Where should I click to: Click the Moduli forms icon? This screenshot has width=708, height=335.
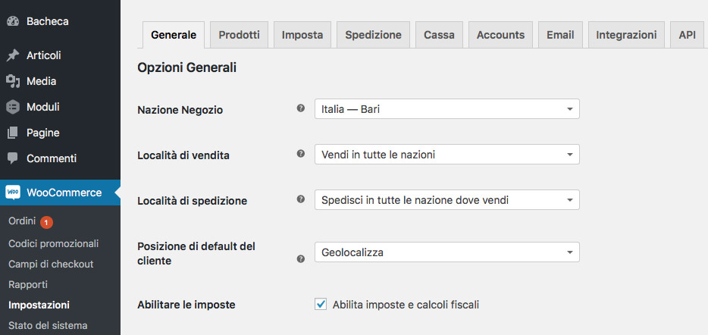pos(13,107)
